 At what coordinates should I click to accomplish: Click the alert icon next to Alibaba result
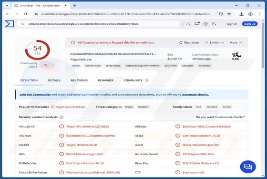click(178, 127)
